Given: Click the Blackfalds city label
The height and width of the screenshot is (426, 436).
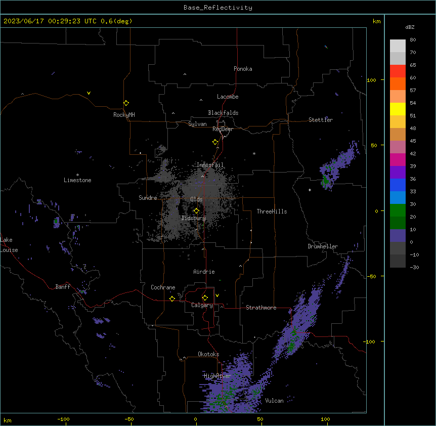Looking at the screenshot, I should click(223, 113).
